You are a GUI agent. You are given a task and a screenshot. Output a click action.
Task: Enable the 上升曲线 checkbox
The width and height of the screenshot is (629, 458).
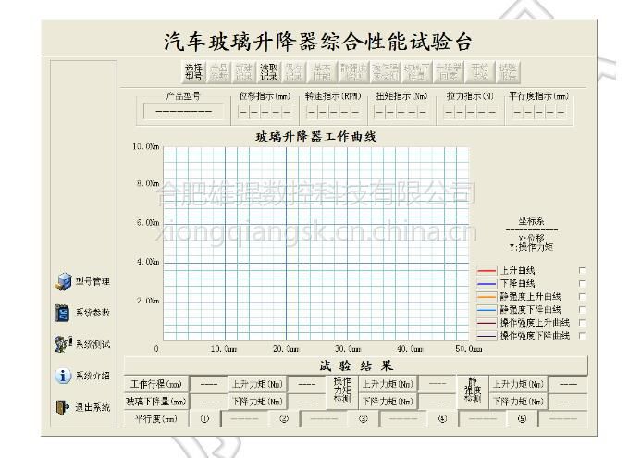tap(582, 271)
